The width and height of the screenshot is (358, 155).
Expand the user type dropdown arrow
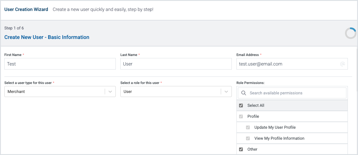pyautogui.click(x=110, y=91)
